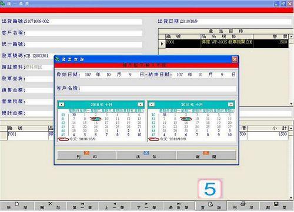Select day 29 in the right calendar
This screenshot has width=294, height=212.
(x=175, y=130)
